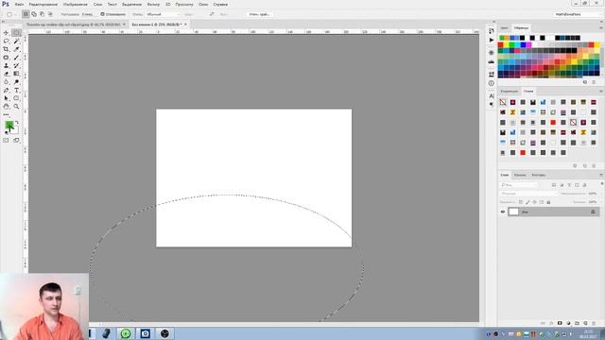Toggle visibility of the Background layer
The image size is (605, 340).
pyautogui.click(x=502, y=212)
